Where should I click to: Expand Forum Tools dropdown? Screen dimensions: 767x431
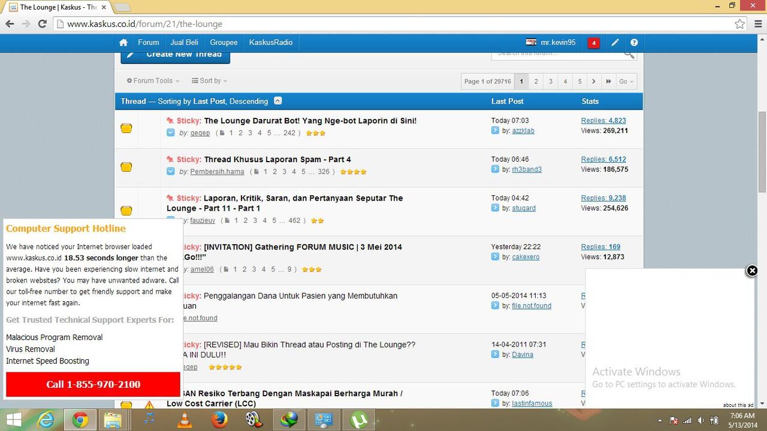tap(153, 81)
